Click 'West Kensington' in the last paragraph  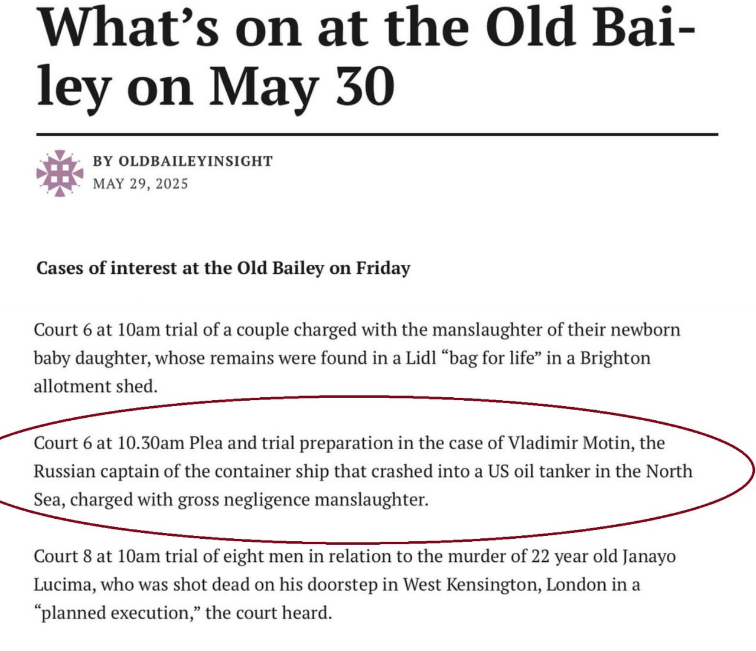coord(471,585)
